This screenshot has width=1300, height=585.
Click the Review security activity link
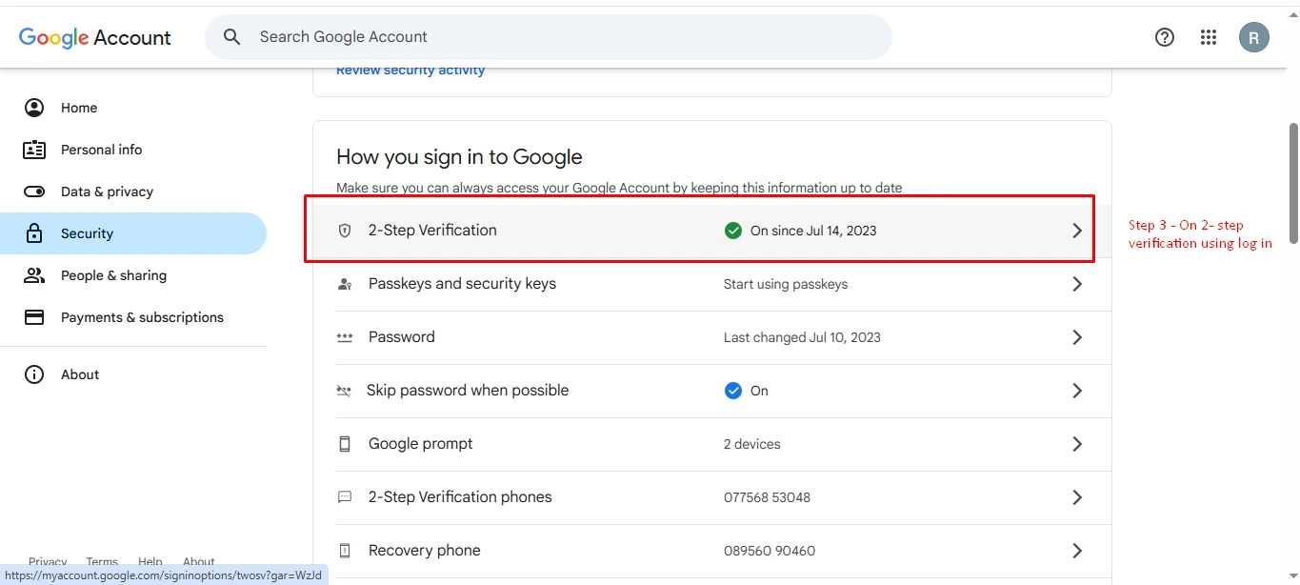(x=410, y=71)
